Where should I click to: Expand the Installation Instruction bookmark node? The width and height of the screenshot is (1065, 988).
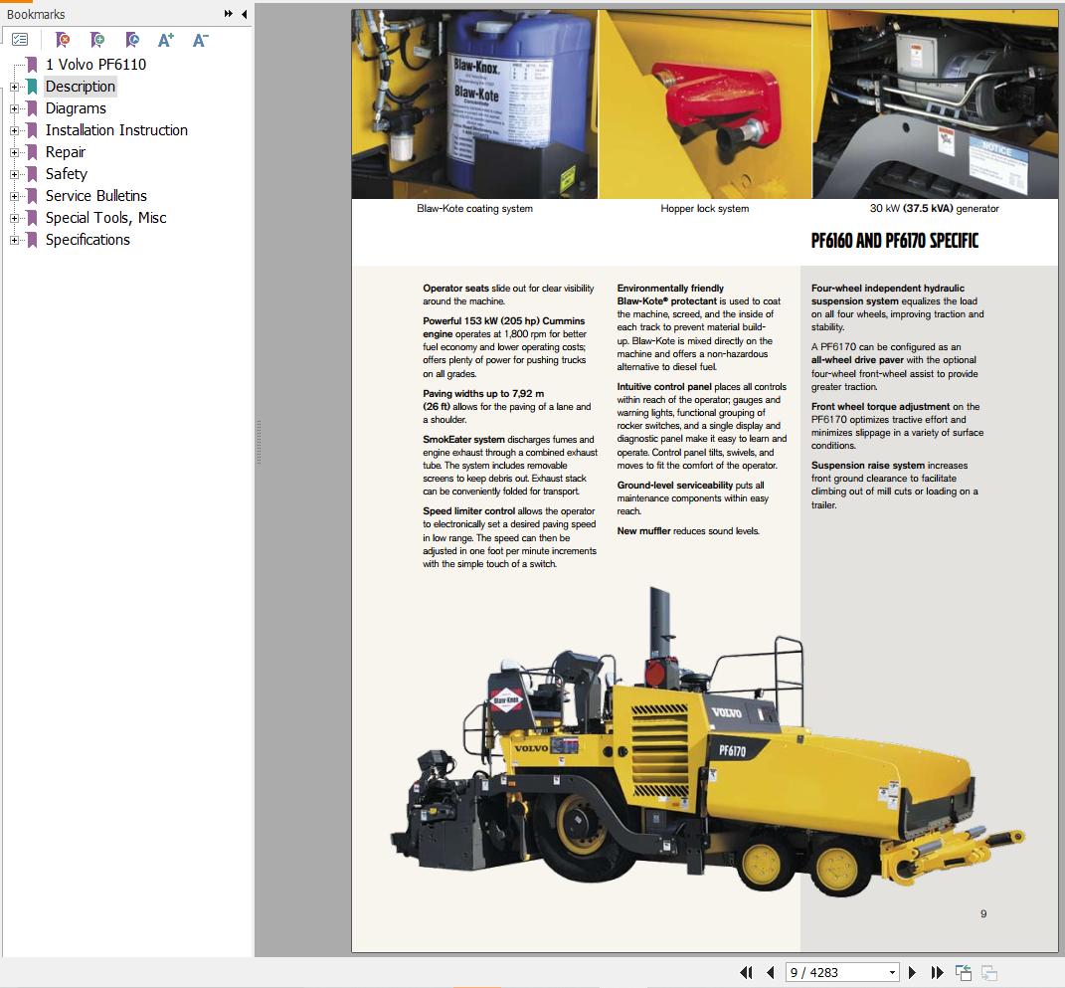[x=14, y=130]
